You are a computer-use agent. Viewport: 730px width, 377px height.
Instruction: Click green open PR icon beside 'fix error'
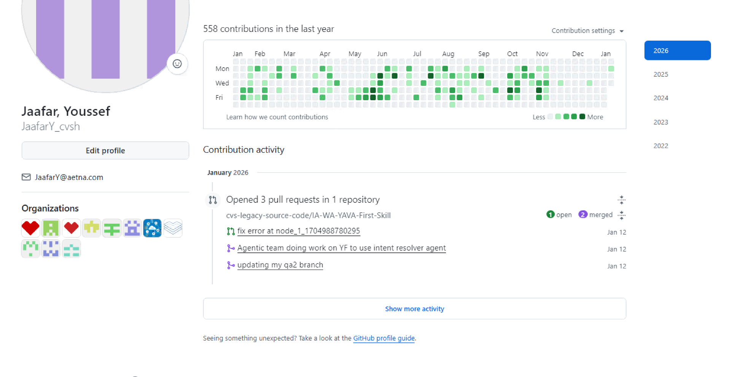[231, 231]
